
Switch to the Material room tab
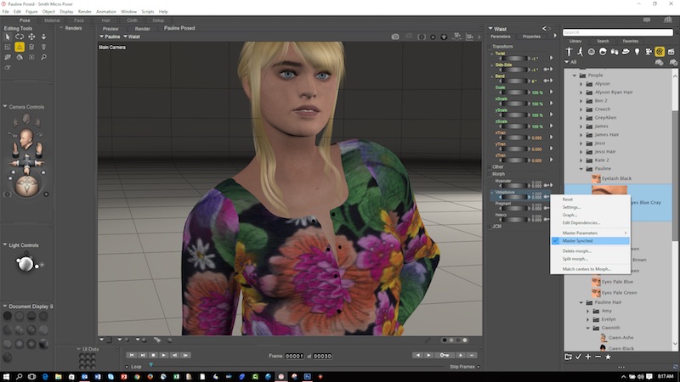(x=52, y=20)
